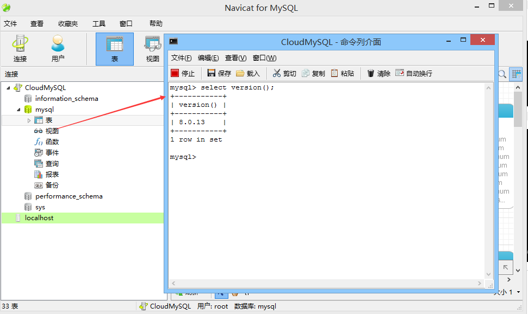Viewport: 528px width, 314px height.
Task: Click 剪切 cut in the console toolbar
Action: click(284, 73)
